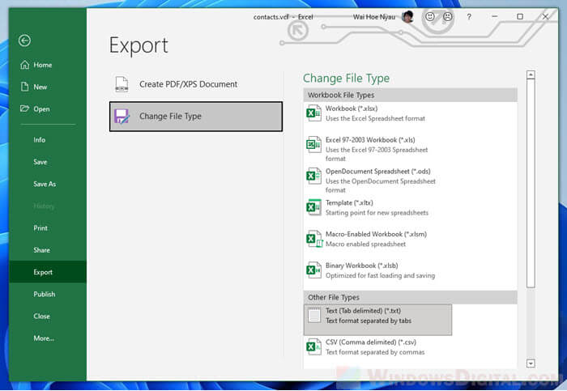Click the 'Text format separated by commas' description
Image resolution: width=567 pixels, height=391 pixels.
(x=375, y=352)
